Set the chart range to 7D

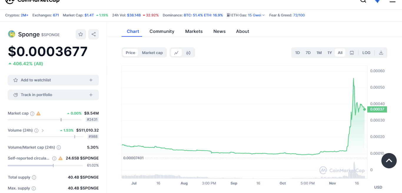[x=308, y=53]
